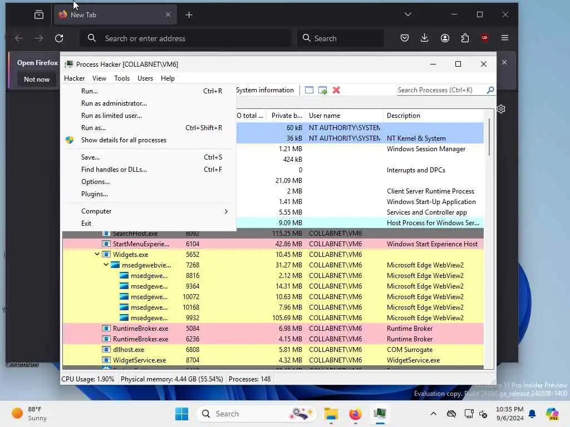
Task: Open the Users menu
Action: (145, 78)
